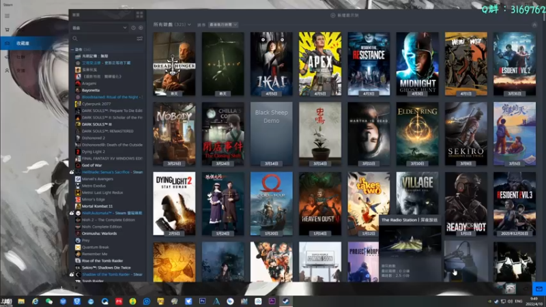The image size is (546, 307).
Task: Select God of War in the list
Action: point(91,165)
